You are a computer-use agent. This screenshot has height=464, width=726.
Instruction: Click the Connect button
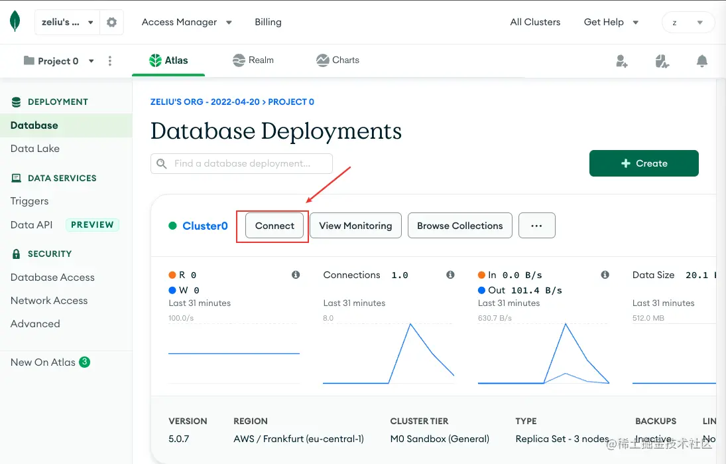pyautogui.click(x=274, y=226)
